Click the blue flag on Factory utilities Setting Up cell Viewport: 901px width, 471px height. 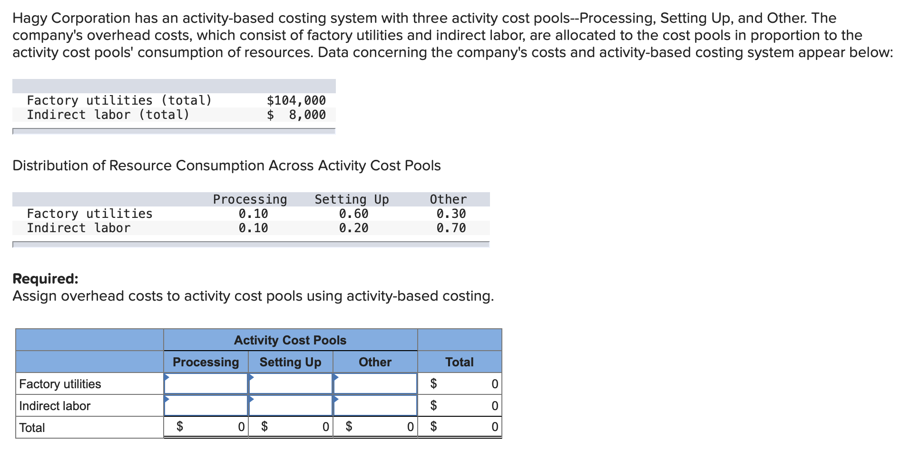pyautogui.click(x=250, y=377)
